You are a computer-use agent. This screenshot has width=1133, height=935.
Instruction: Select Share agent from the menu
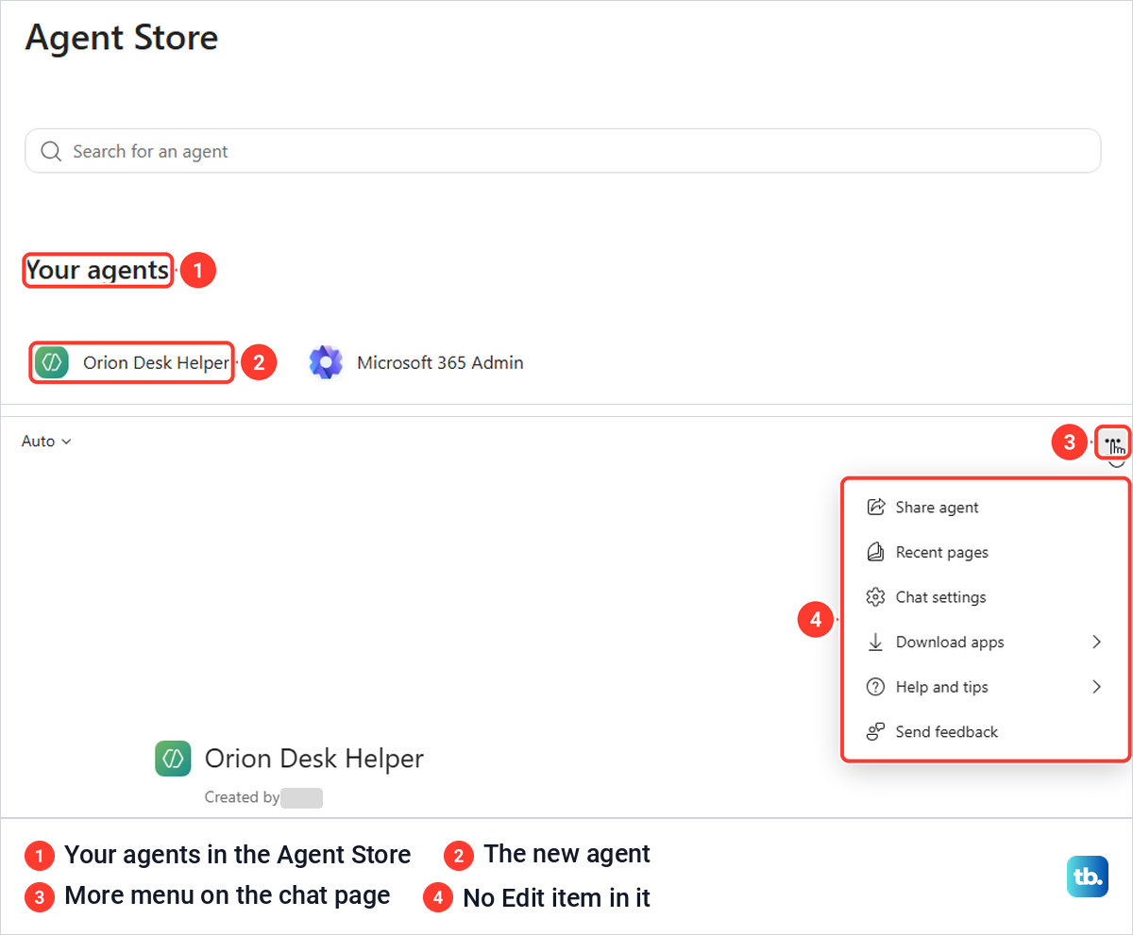pos(985,508)
